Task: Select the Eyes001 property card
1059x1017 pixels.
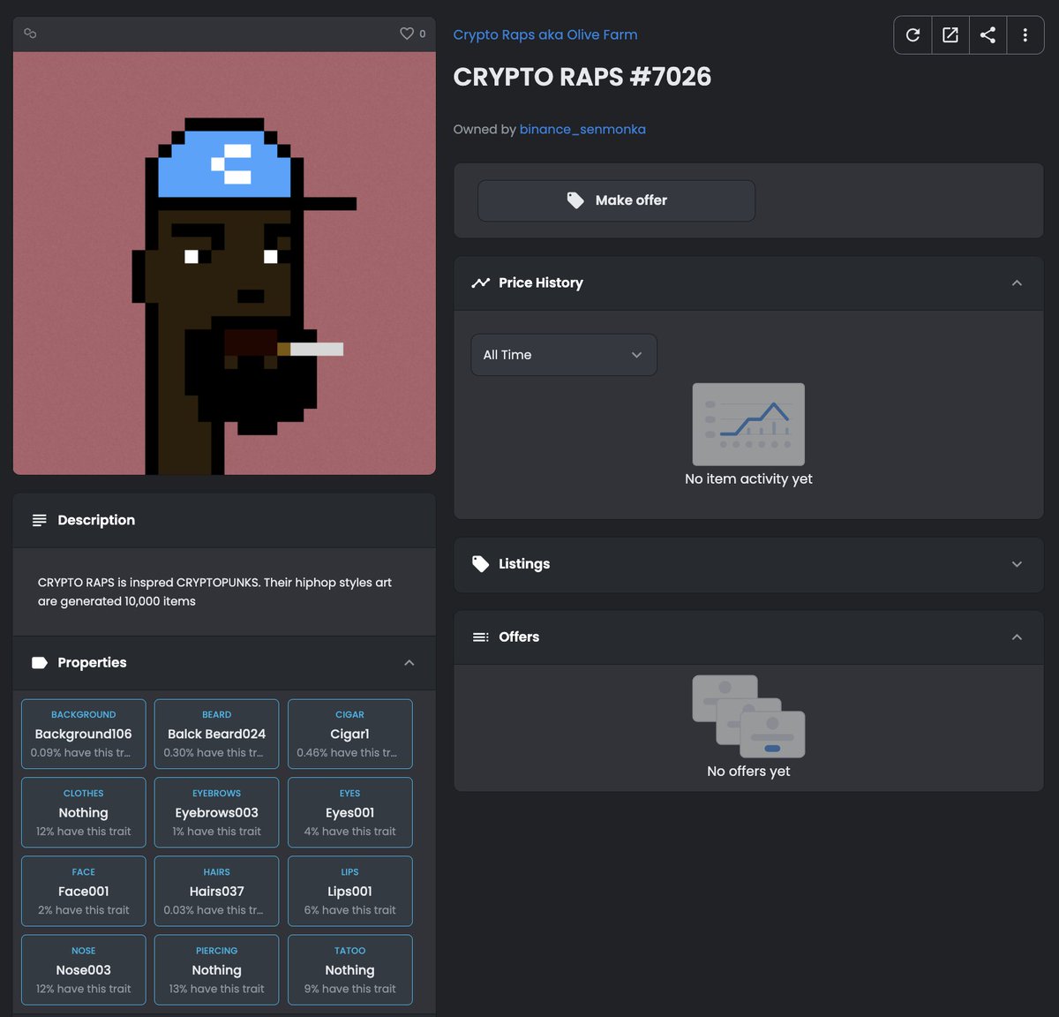Action: click(x=350, y=812)
